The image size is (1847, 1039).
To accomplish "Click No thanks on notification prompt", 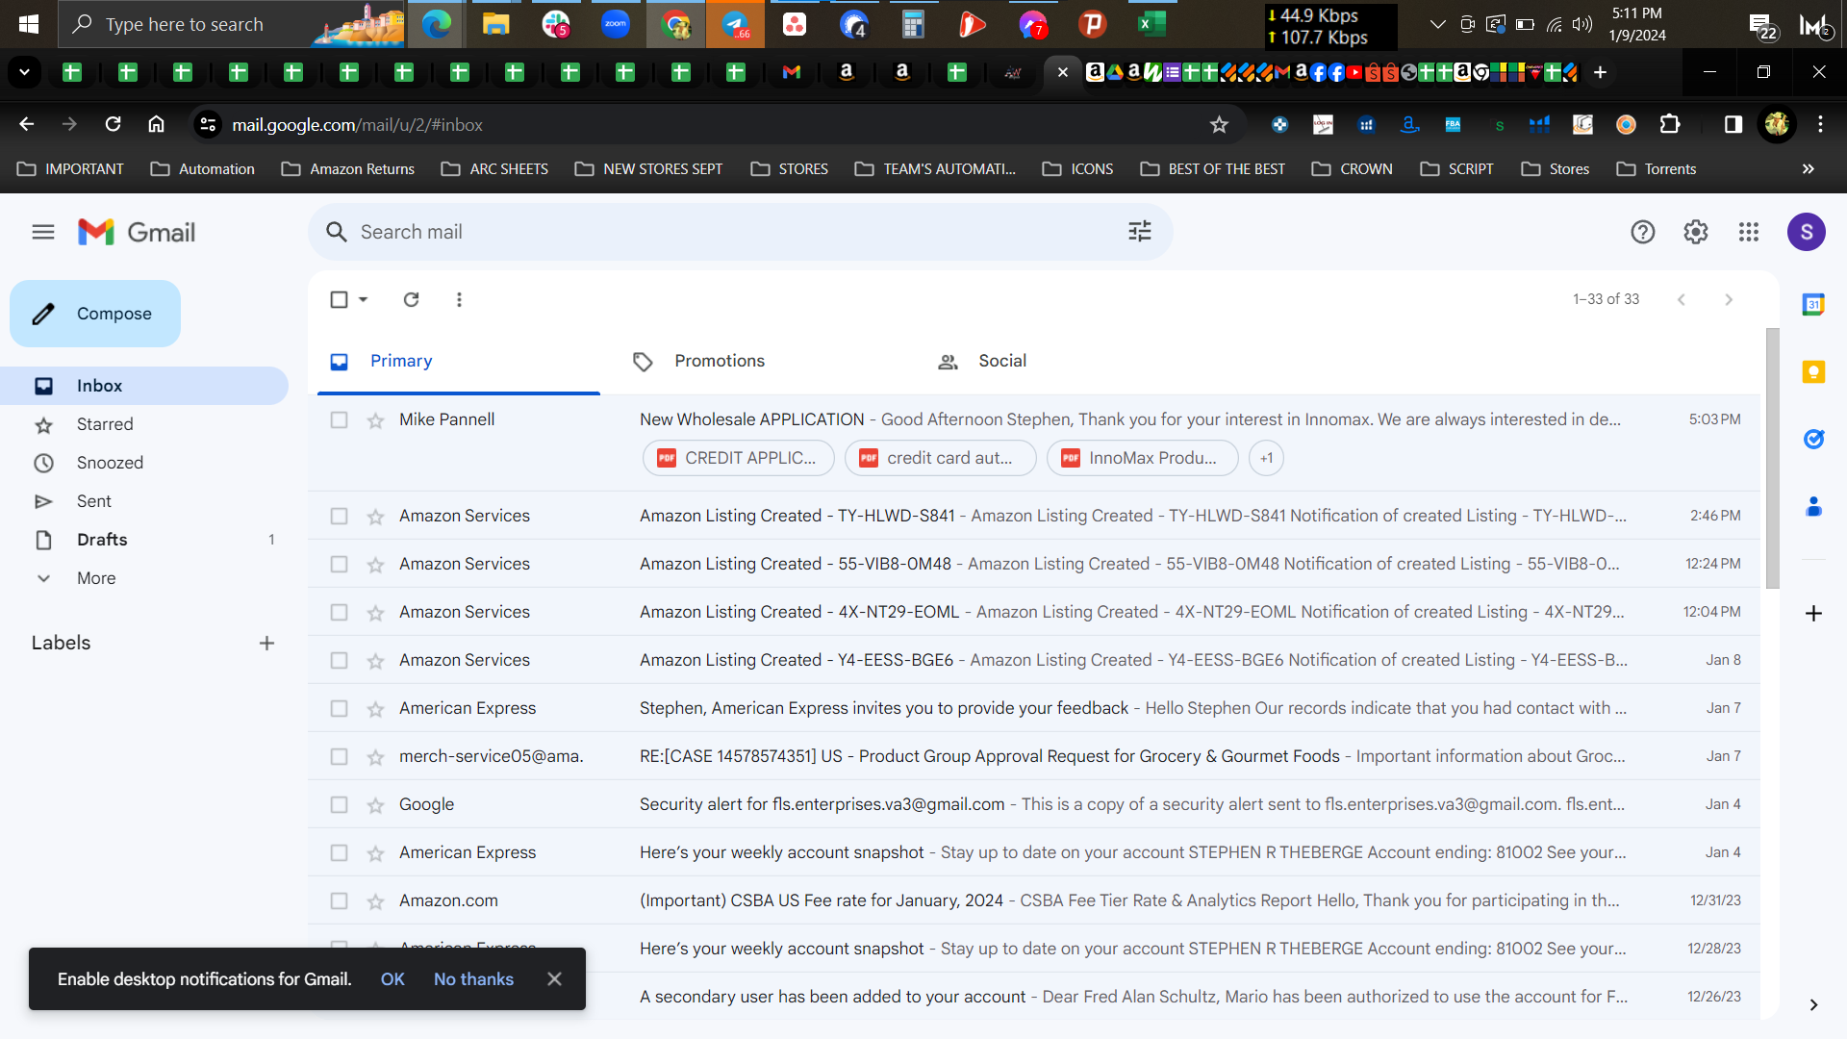I will 473,979.
